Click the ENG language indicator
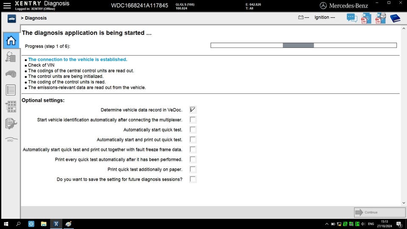 [x=371, y=224]
